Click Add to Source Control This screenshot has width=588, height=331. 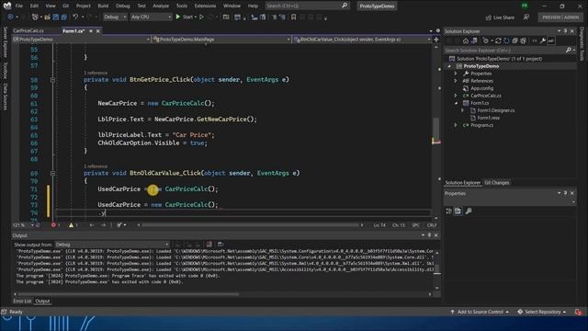(x=480, y=312)
